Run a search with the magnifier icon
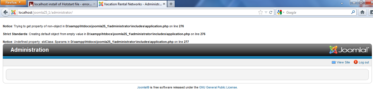 [x=353, y=12]
